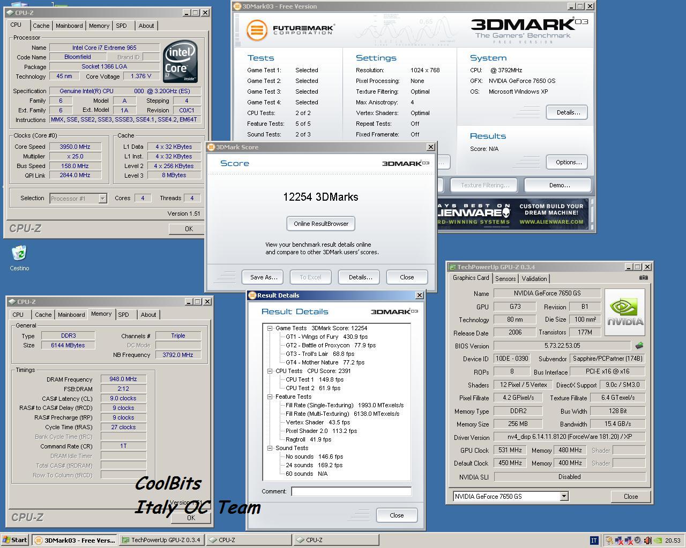Open GPU selection dropdown in GPU-Z
The height and width of the screenshot is (548, 686).
coord(563,496)
